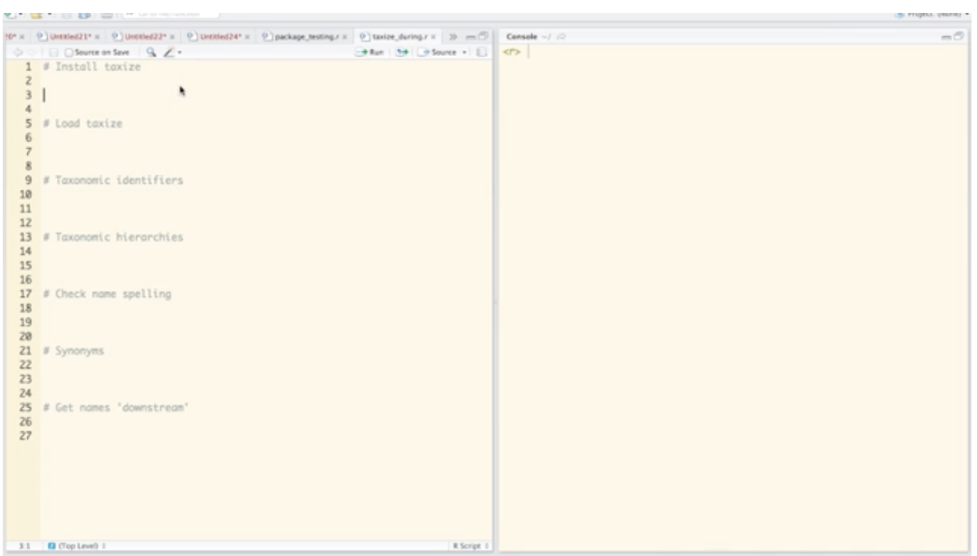Screen dimensions: 977x556
Task: Open the R Script file type dropdown
Action: point(470,546)
